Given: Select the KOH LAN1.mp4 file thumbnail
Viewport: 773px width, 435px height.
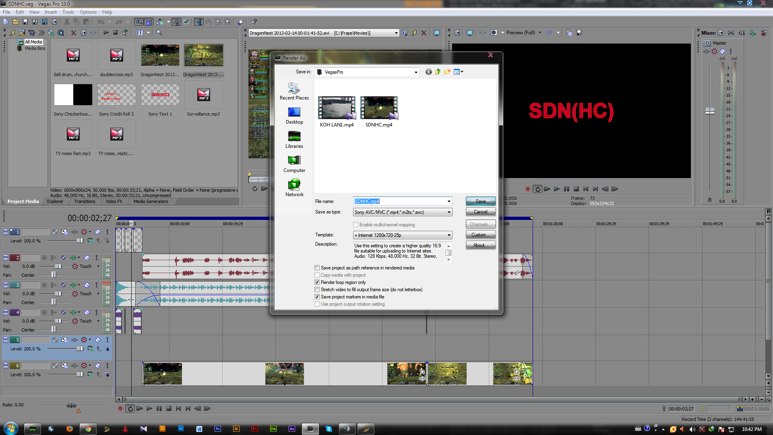Looking at the screenshot, I should [337, 108].
